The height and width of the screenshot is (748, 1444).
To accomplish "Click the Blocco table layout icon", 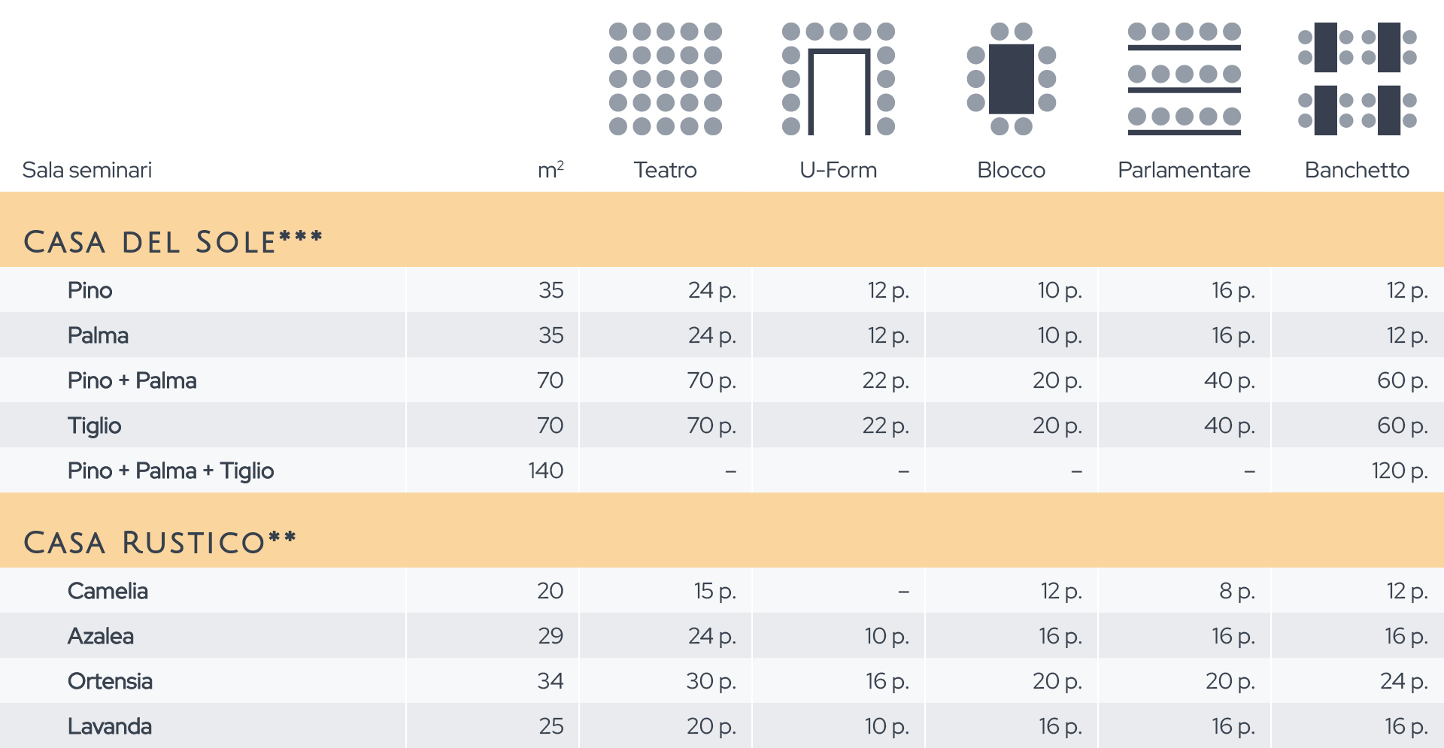I will (1012, 79).
